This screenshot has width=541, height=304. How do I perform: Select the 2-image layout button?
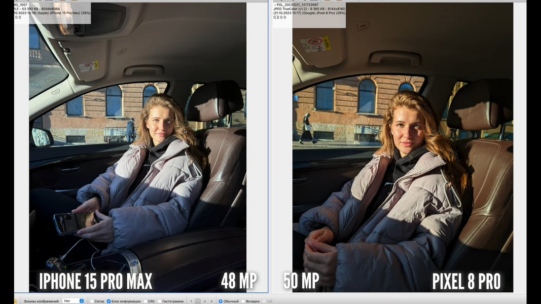(x=198, y=301)
